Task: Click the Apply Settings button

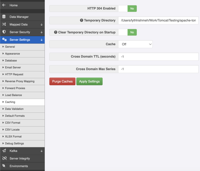Action: 89,81
